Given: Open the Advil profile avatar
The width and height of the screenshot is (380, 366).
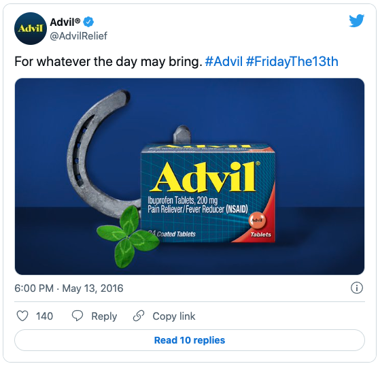Looking at the screenshot, I should click(x=31, y=29).
